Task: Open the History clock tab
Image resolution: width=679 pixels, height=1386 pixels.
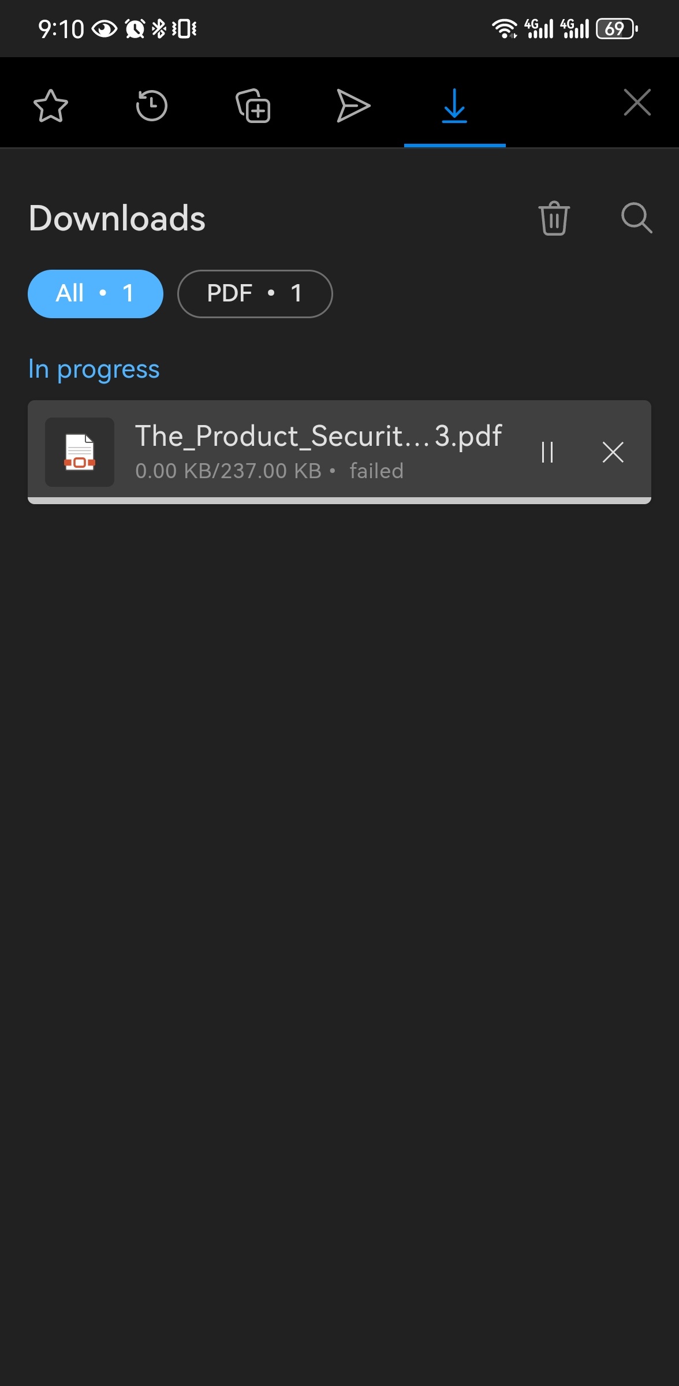Action: point(151,106)
